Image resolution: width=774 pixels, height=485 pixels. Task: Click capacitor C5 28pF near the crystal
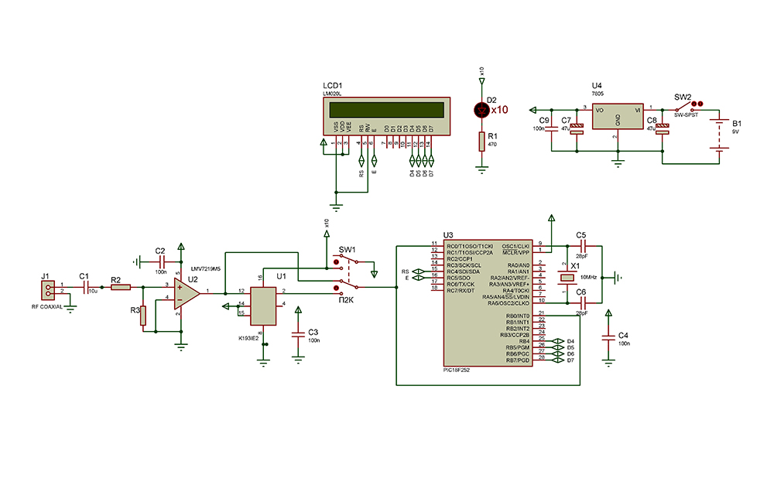(581, 246)
